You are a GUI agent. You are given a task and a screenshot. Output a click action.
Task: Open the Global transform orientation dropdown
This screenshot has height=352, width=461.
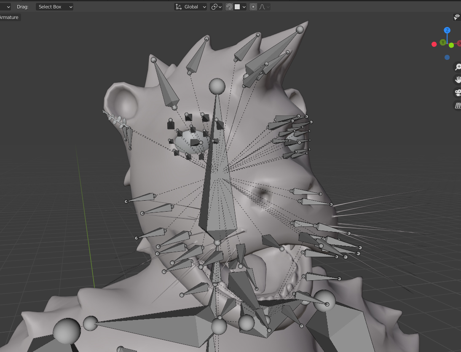[x=191, y=7]
